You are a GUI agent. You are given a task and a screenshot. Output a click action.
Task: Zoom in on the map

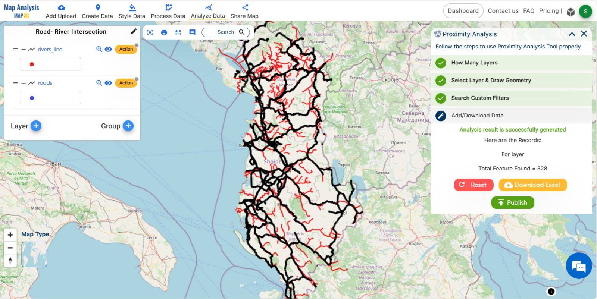pyautogui.click(x=10, y=235)
